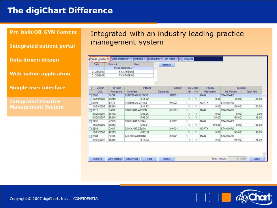Toggle the select-all checkbox in the grid header

click(x=90, y=88)
